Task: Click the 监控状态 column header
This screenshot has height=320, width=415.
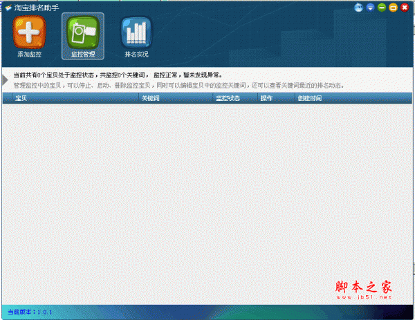Action: tap(235, 98)
